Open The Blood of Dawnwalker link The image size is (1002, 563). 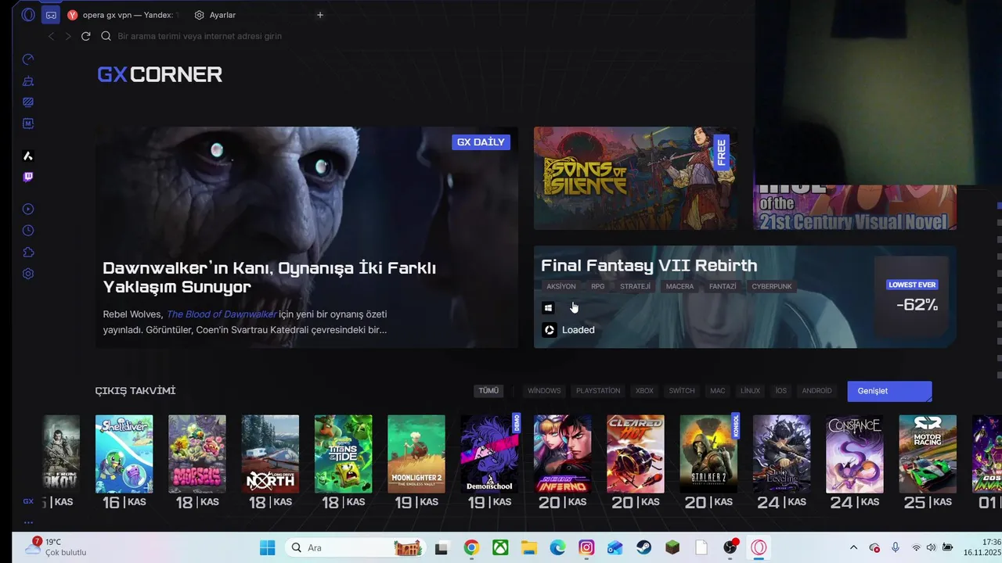click(222, 314)
